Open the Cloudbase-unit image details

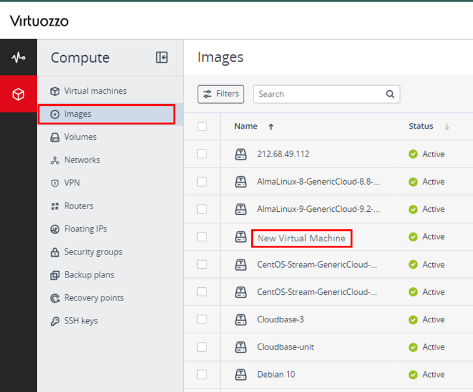tap(285, 347)
